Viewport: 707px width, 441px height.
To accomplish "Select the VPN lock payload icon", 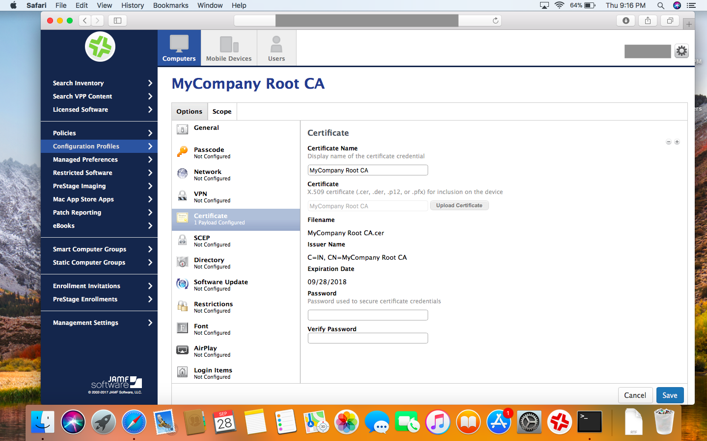I will pos(182,196).
